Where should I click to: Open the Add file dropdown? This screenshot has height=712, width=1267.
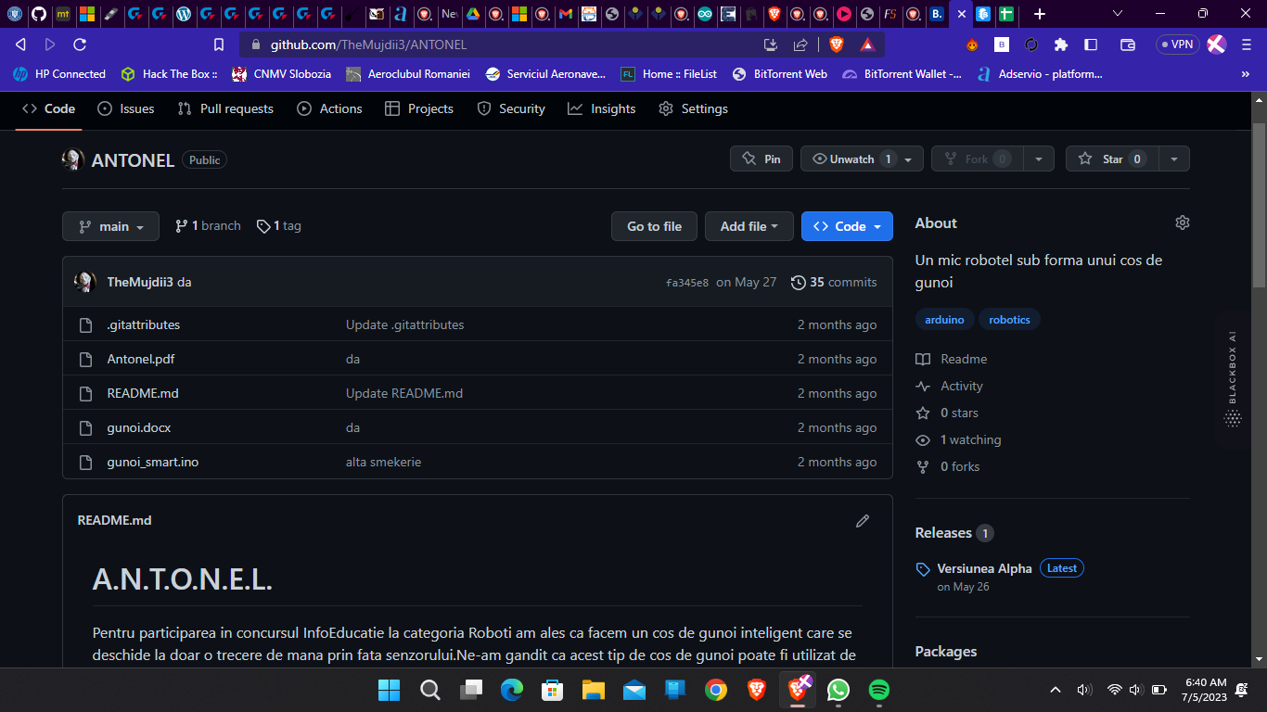click(x=749, y=226)
